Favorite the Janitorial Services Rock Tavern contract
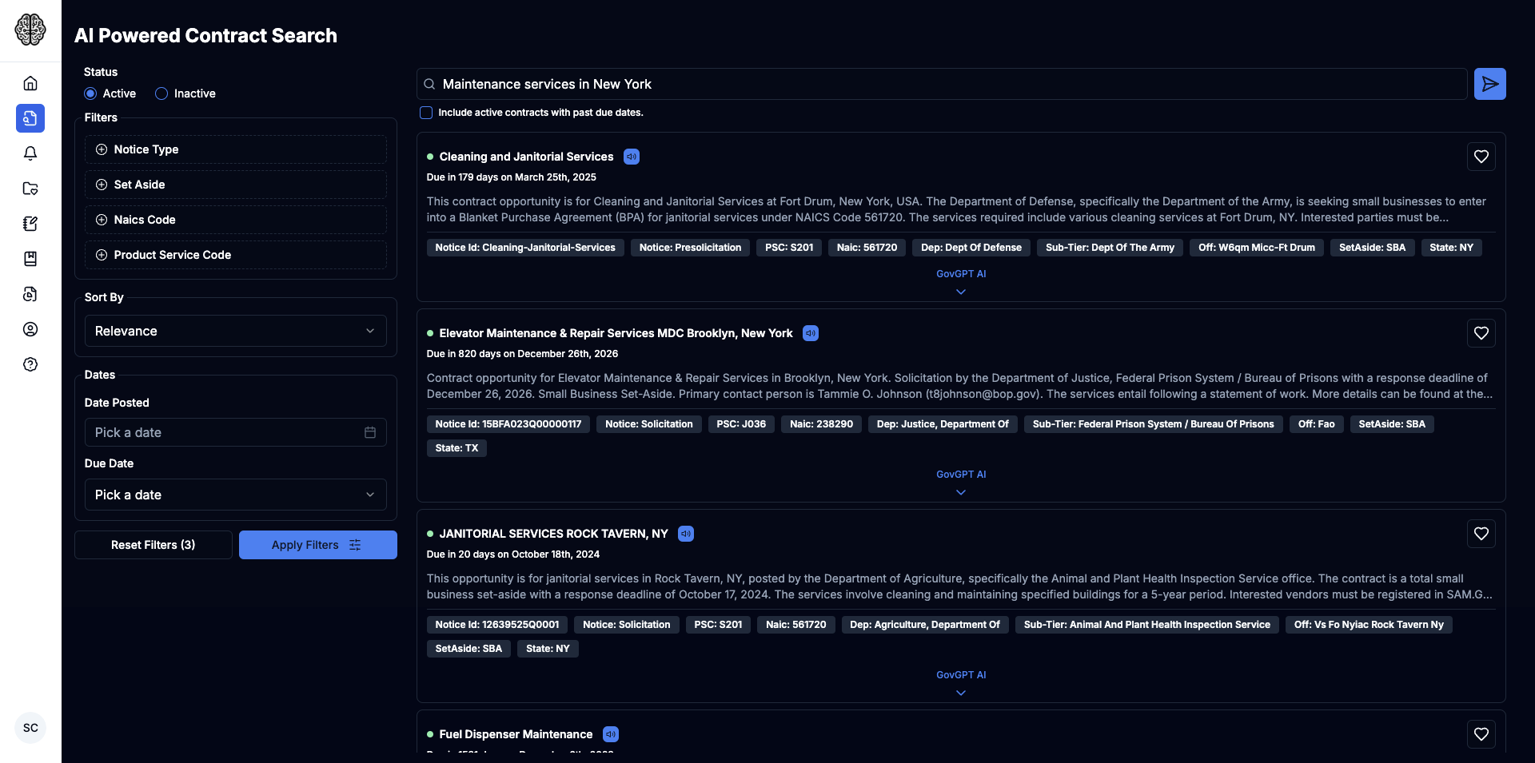The width and height of the screenshot is (1535, 763). 1481,534
